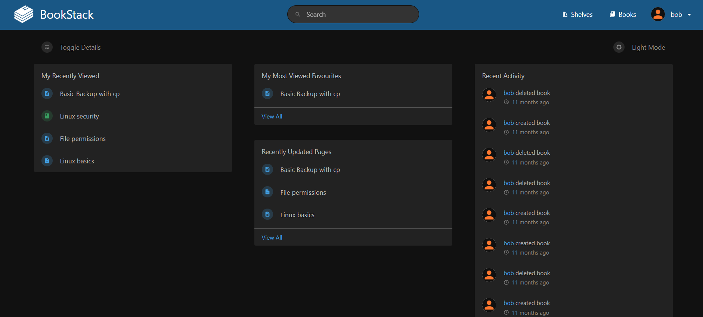Click the Toggle Details icon
Image resolution: width=703 pixels, height=317 pixels.
click(47, 47)
